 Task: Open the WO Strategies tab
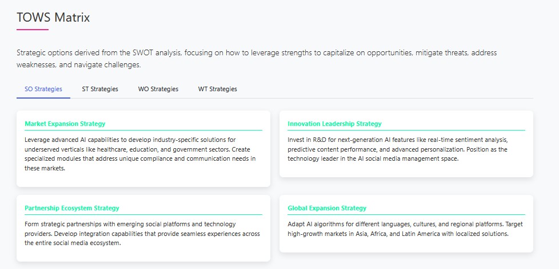[x=158, y=89]
